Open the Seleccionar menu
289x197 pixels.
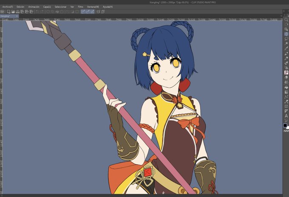[x=60, y=7]
